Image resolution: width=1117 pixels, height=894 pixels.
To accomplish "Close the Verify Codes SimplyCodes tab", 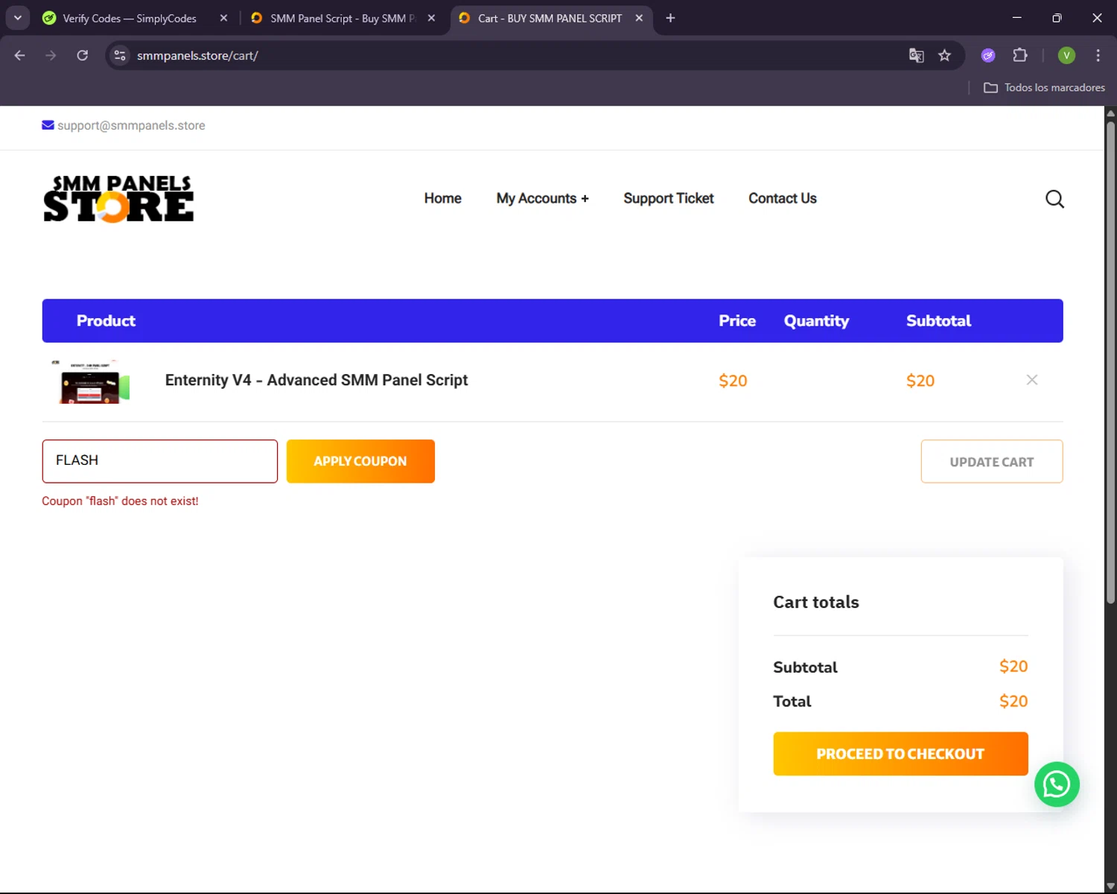I will click(223, 18).
